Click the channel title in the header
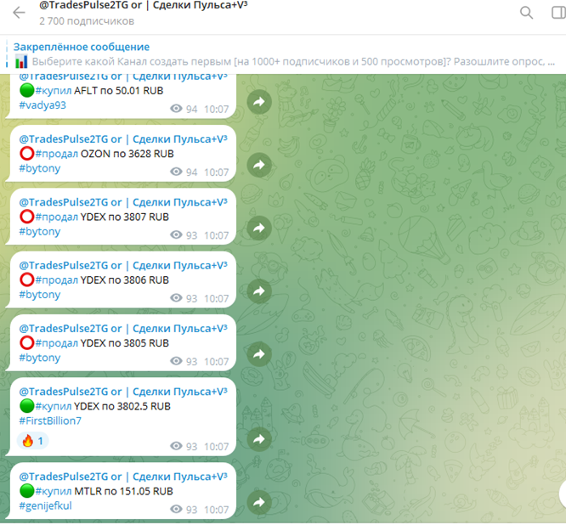566x525 pixels. point(144,5)
